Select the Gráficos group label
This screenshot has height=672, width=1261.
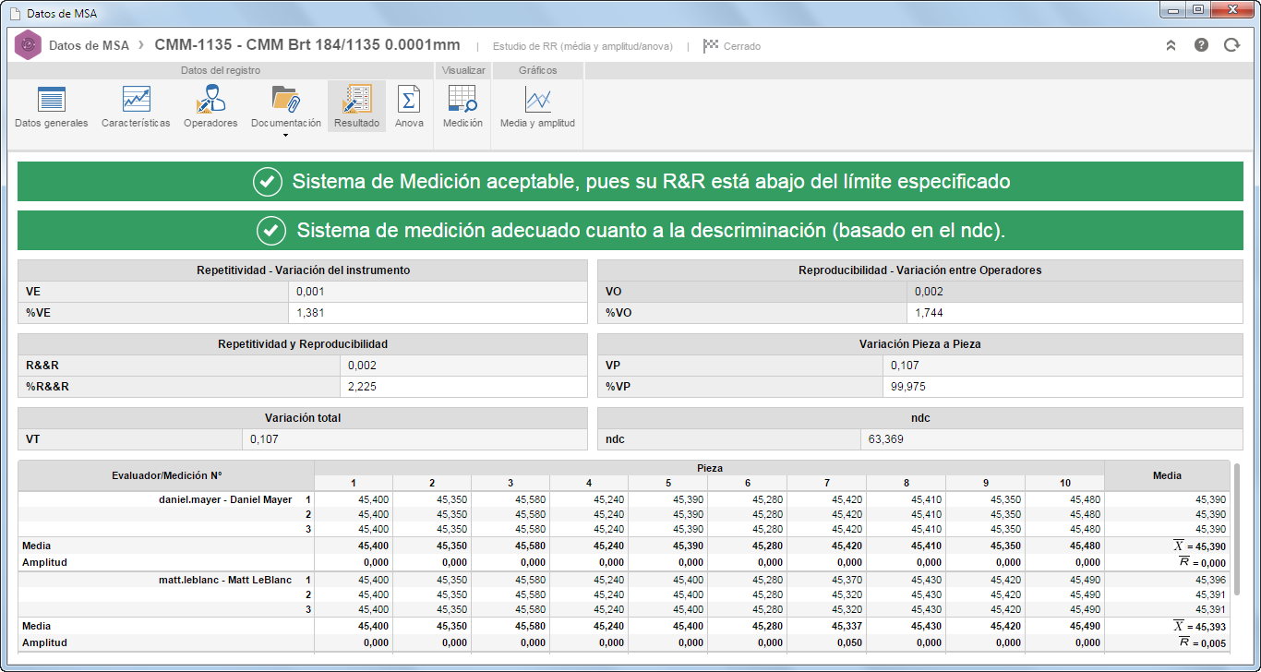point(537,70)
